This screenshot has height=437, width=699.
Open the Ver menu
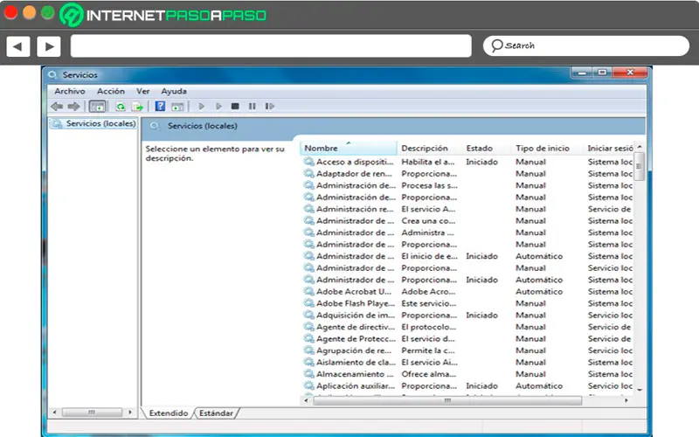click(x=142, y=92)
